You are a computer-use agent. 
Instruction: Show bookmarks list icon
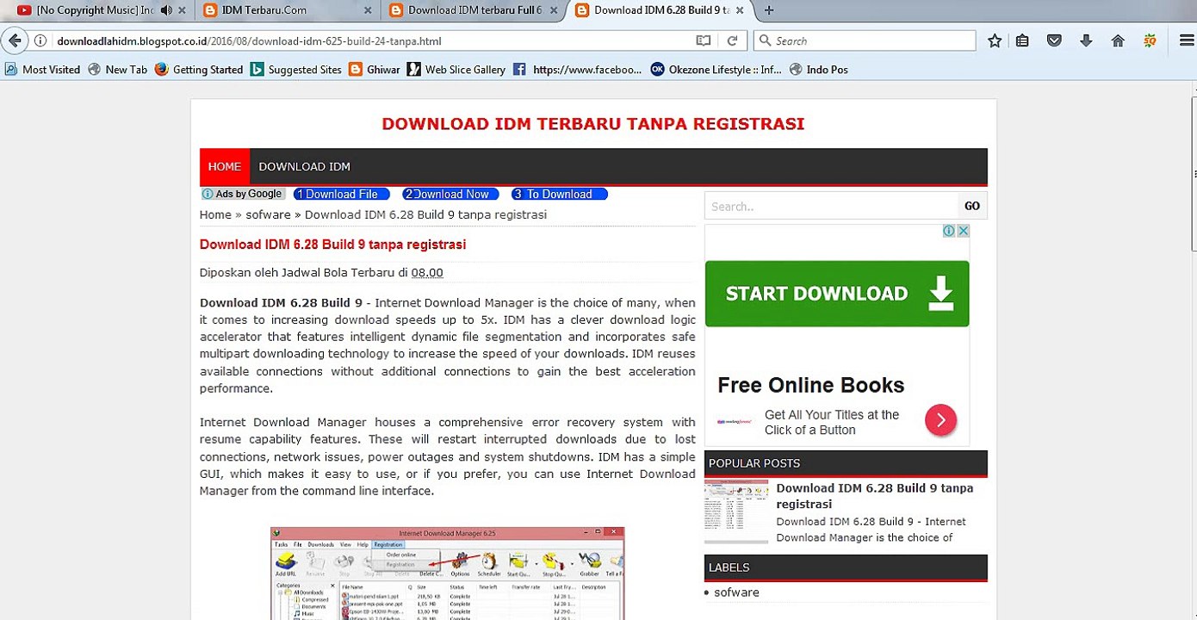[1022, 40]
